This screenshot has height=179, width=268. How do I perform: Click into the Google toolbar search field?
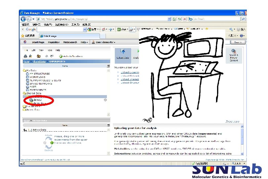pos(60,30)
